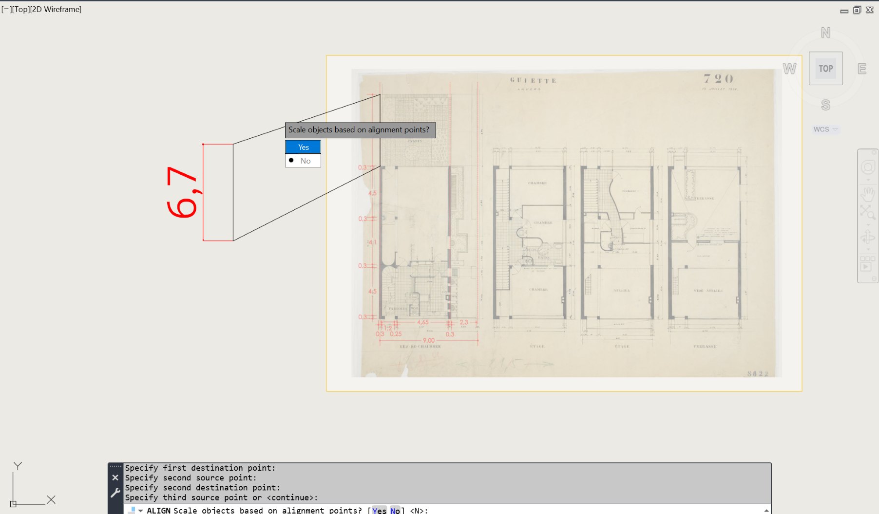
Task: Choose Yes in the scale objects prompt
Action: (303, 147)
